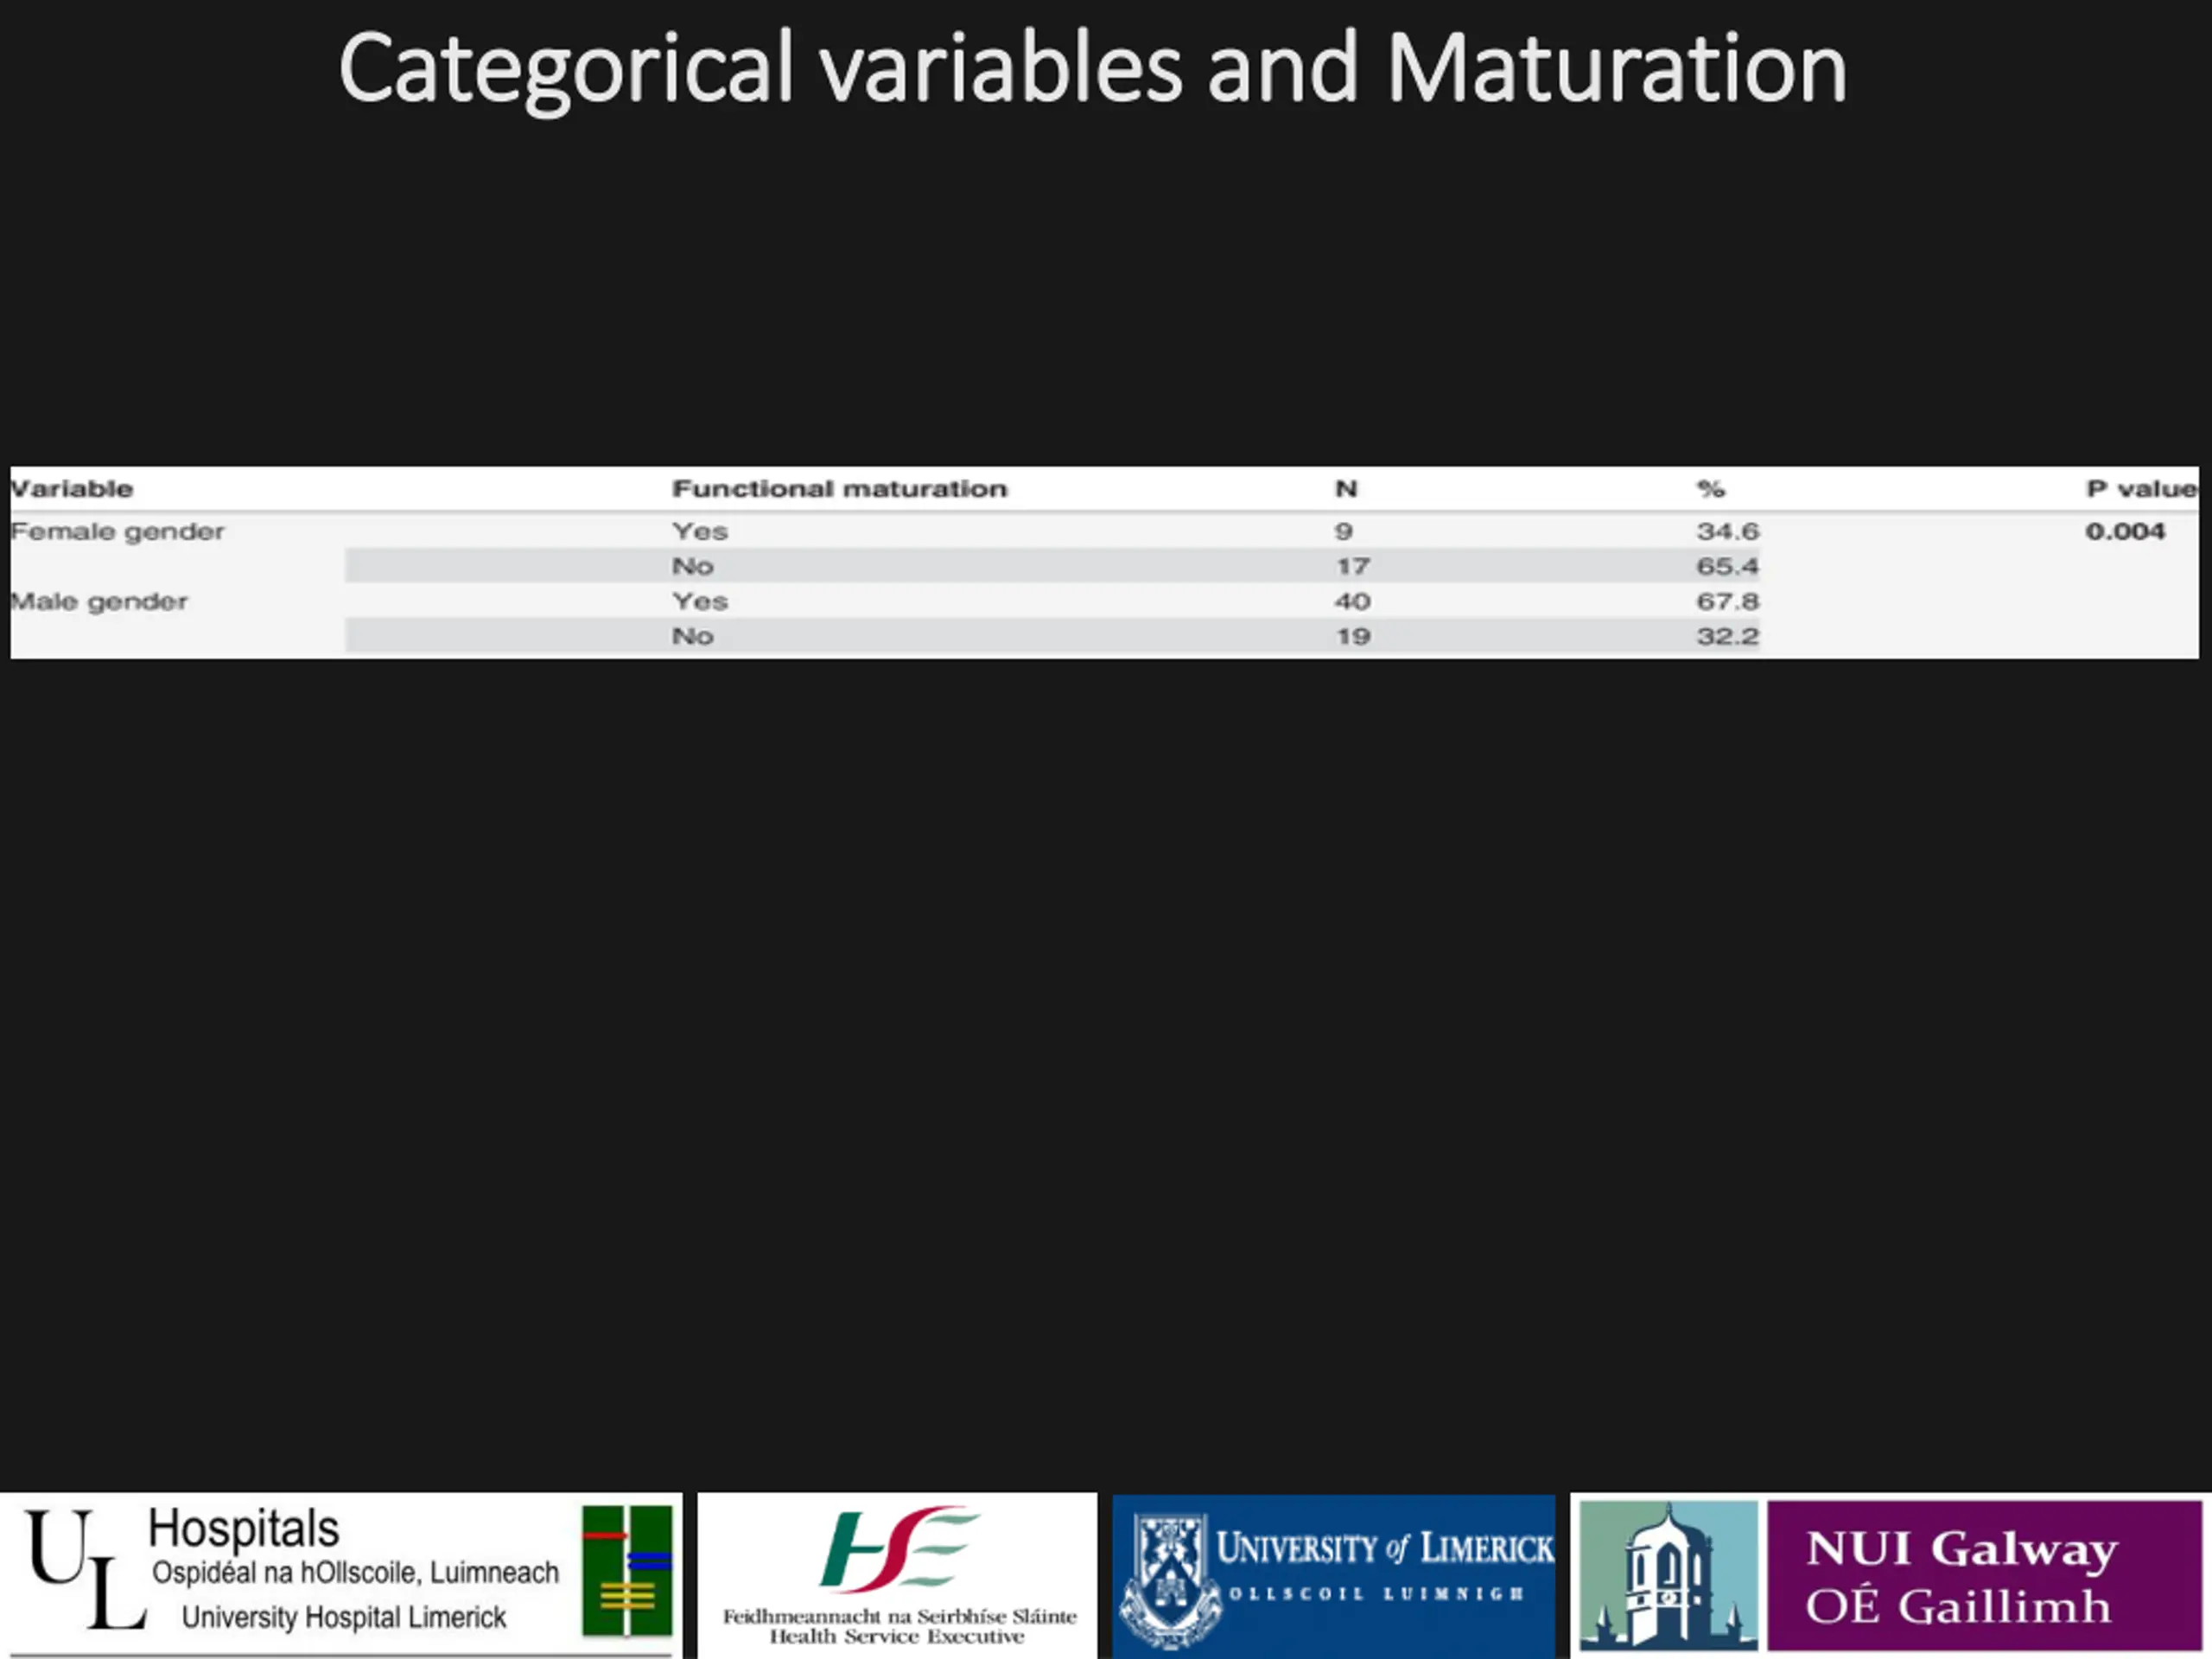Click 'University Hospital Limerick' text
This screenshot has width=2212, height=1659.
pyautogui.click(x=344, y=1617)
